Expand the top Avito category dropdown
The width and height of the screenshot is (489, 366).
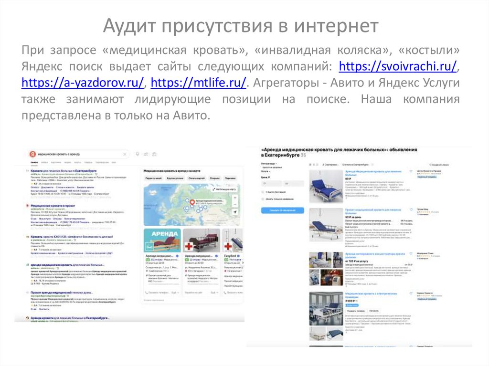(269, 163)
